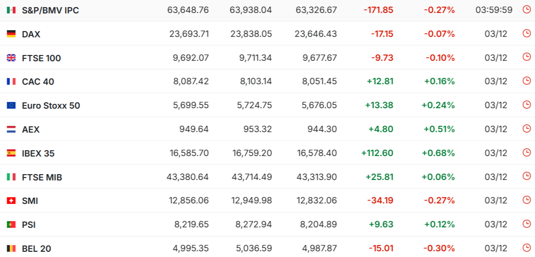Click the Swiss flag beside SMI

tap(11, 201)
